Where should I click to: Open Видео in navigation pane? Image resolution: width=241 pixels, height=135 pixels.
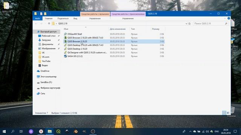pyautogui.click(x=45, y=65)
